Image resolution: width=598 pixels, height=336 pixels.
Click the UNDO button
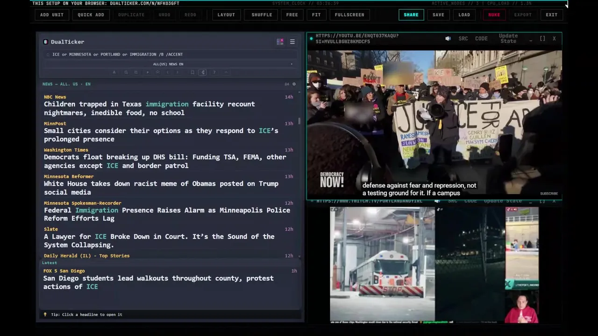click(164, 14)
